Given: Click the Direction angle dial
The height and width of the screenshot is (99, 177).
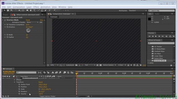Looking at the screenshot, I should (x=28, y=31).
